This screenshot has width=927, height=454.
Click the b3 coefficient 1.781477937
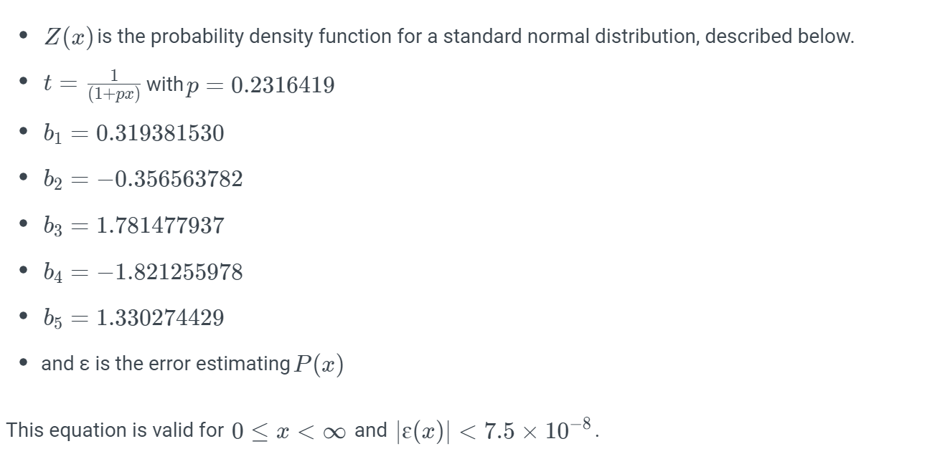159,226
